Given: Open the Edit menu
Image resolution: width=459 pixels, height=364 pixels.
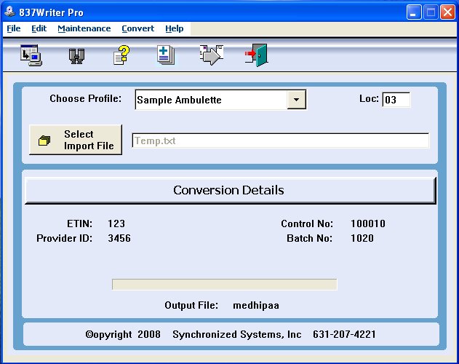Looking at the screenshot, I should click(39, 28).
